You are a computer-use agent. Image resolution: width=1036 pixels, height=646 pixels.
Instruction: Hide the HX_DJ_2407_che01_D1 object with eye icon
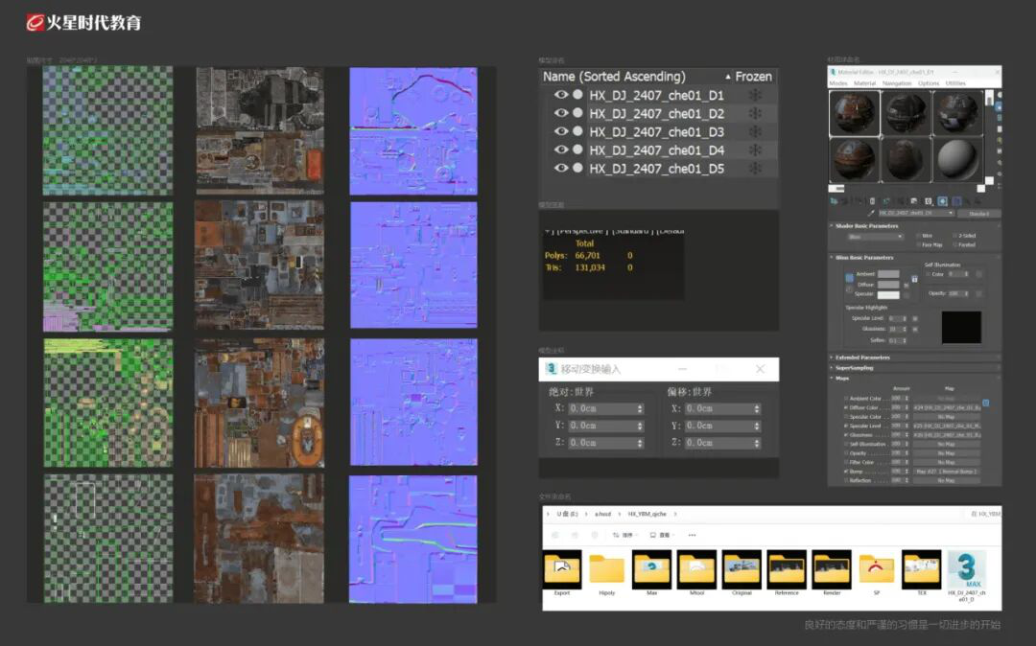561,95
